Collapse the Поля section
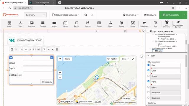189x106 pixels. click(148, 56)
